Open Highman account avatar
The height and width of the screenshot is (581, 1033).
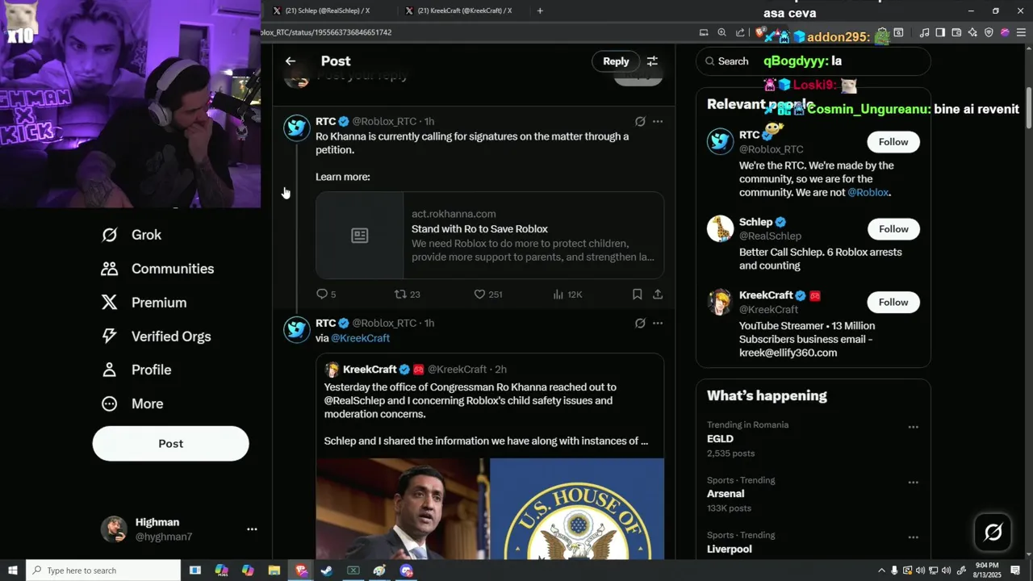point(114,529)
